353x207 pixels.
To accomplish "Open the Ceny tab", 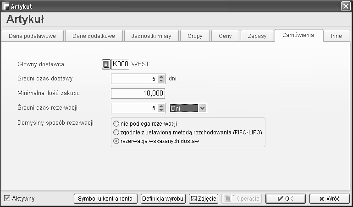I will tap(225, 36).
